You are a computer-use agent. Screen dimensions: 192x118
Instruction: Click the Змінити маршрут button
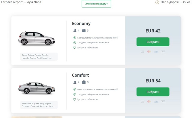tap(96, 4)
